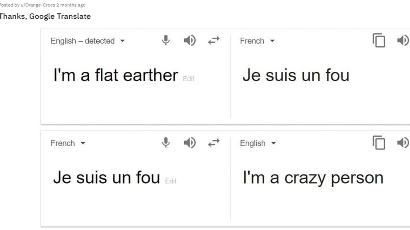Click Edit next to bottom 'Je suis un fou'
This screenshot has height=230, width=410.
click(x=171, y=181)
